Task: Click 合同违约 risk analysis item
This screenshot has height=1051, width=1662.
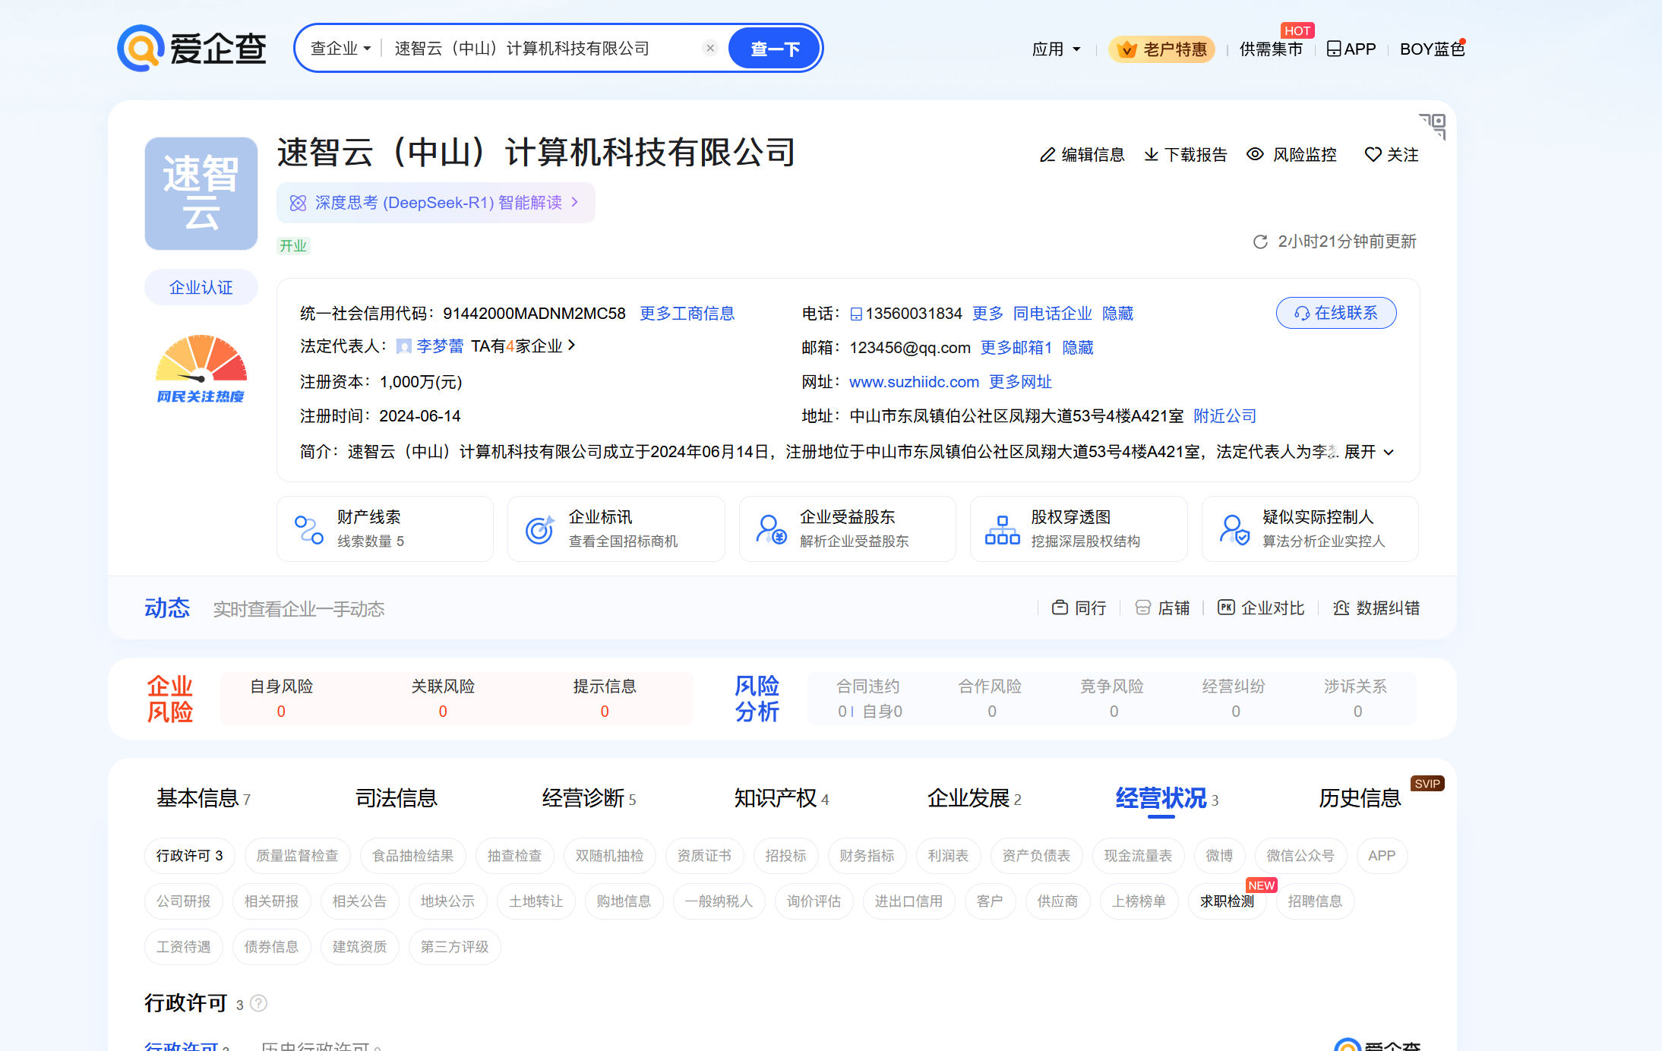Action: pyautogui.click(x=868, y=699)
